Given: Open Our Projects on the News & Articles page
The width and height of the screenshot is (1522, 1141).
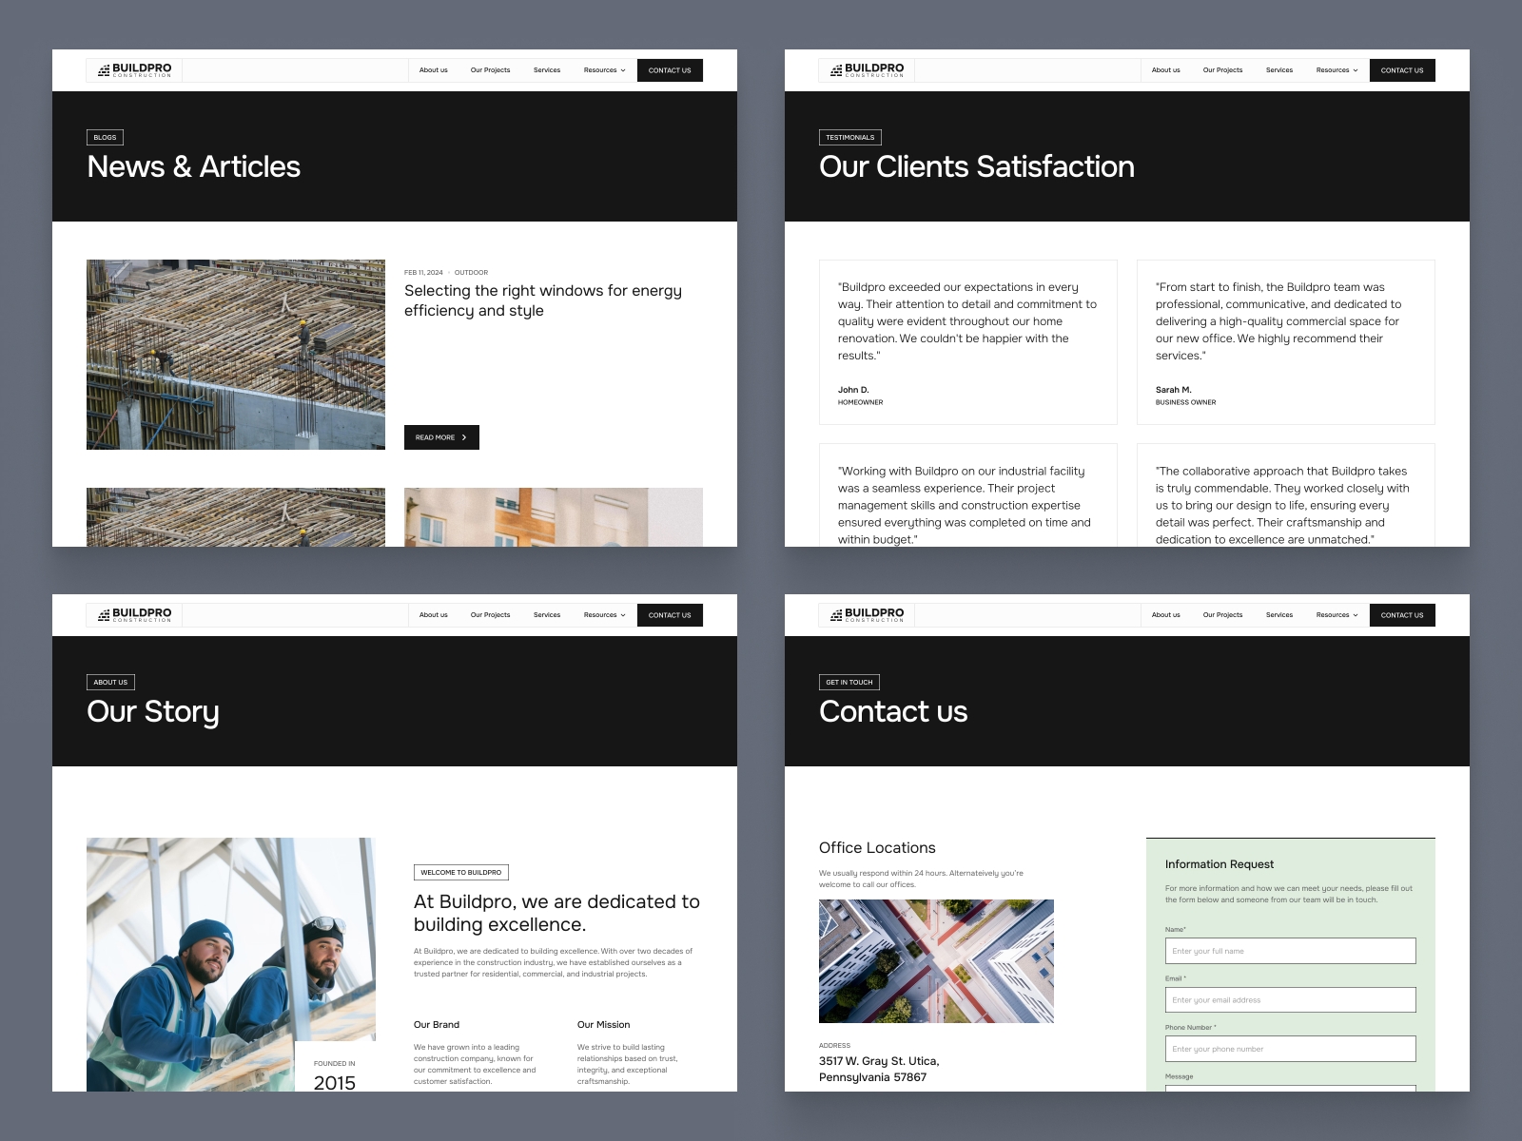Looking at the screenshot, I should click(x=490, y=70).
